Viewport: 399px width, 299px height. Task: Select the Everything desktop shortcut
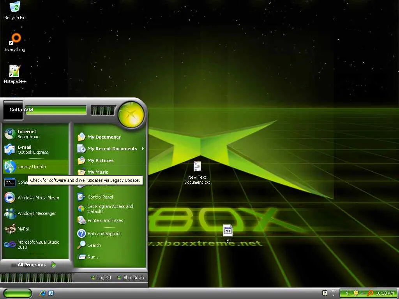point(15,42)
